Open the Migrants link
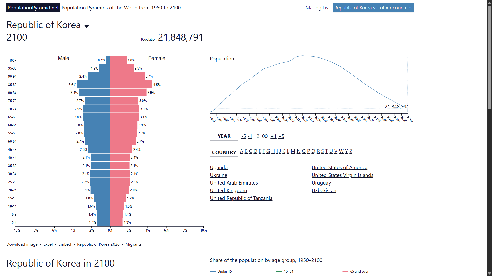Screen dimensions: 492x276 (x=134, y=244)
